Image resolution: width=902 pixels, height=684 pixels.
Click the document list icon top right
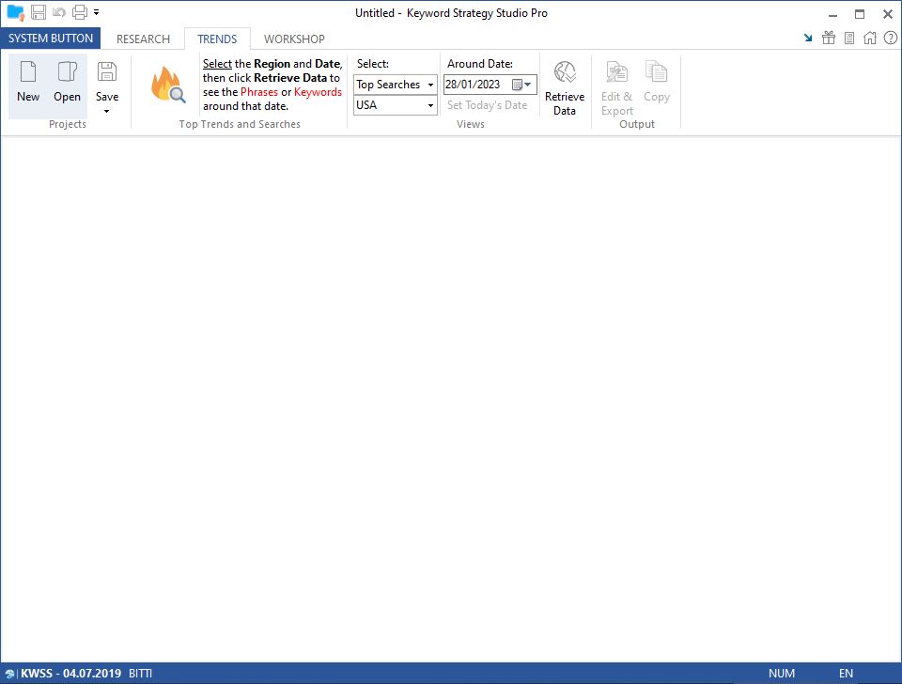[849, 38]
